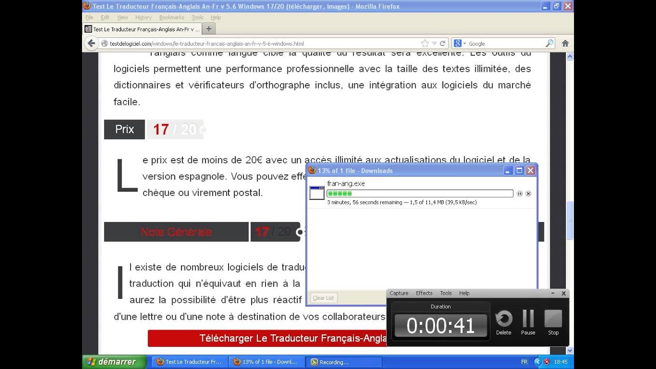Click Télécharger Le Traducteur red button

click(267, 338)
